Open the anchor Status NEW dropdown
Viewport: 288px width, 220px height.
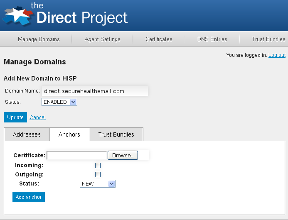(98, 183)
